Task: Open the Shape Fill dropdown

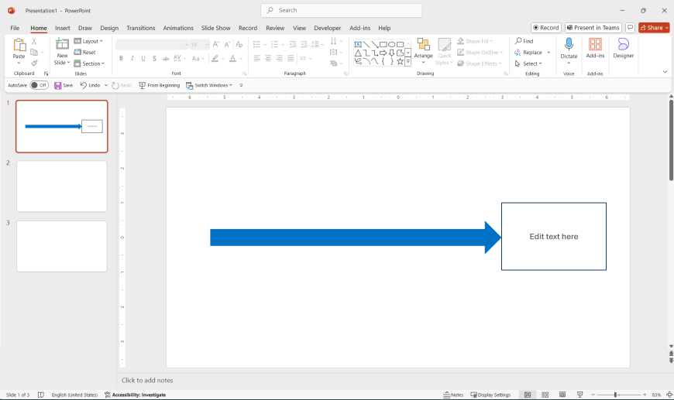Action: pyautogui.click(x=475, y=41)
